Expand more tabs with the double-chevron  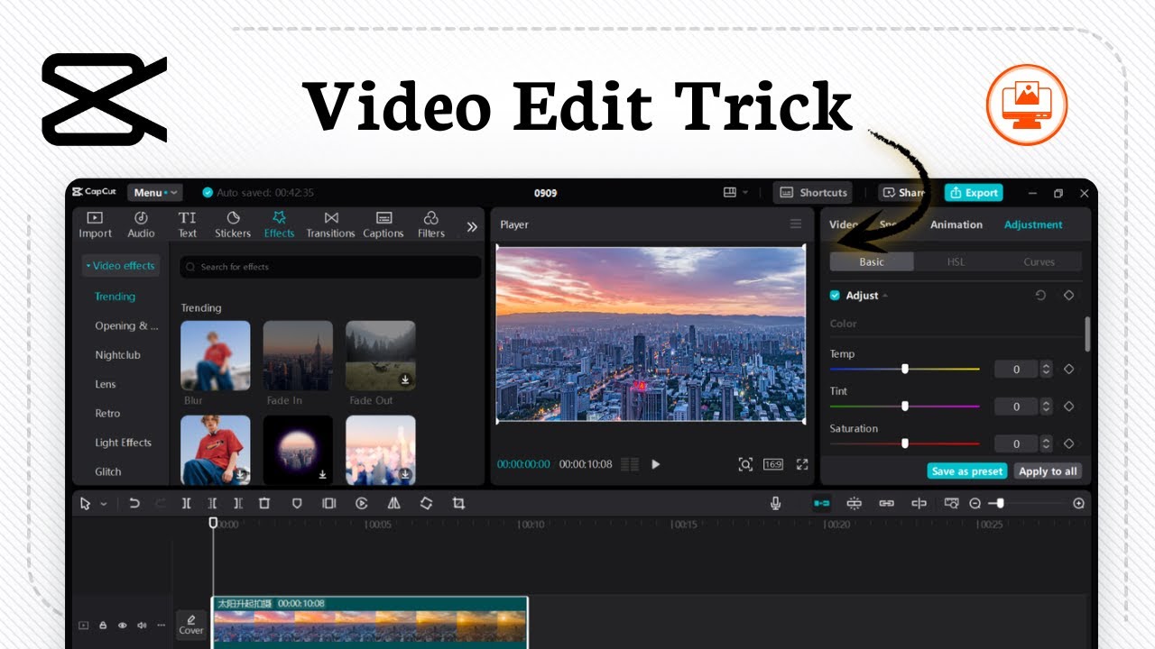[471, 227]
